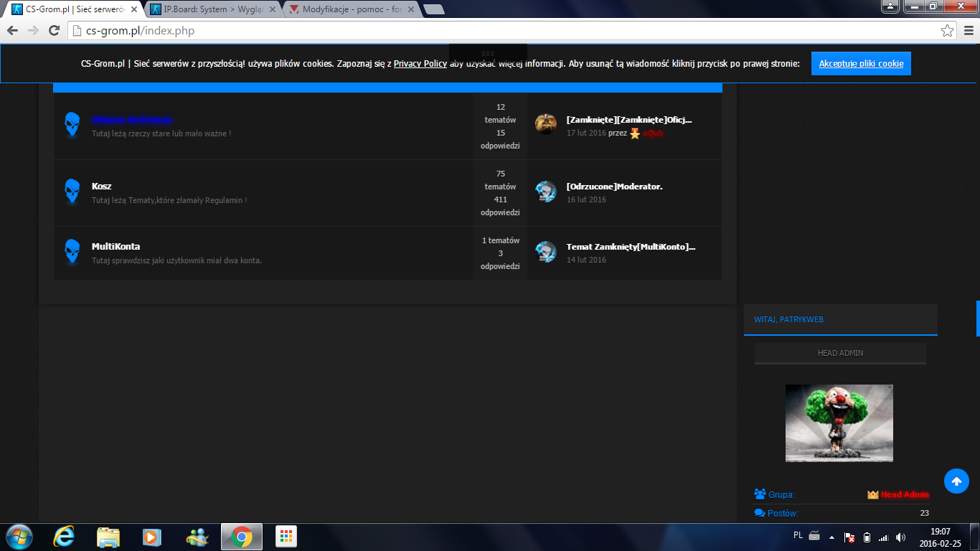Reload the page with the refresh icon
Screen dimensions: 980x551
(54, 31)
